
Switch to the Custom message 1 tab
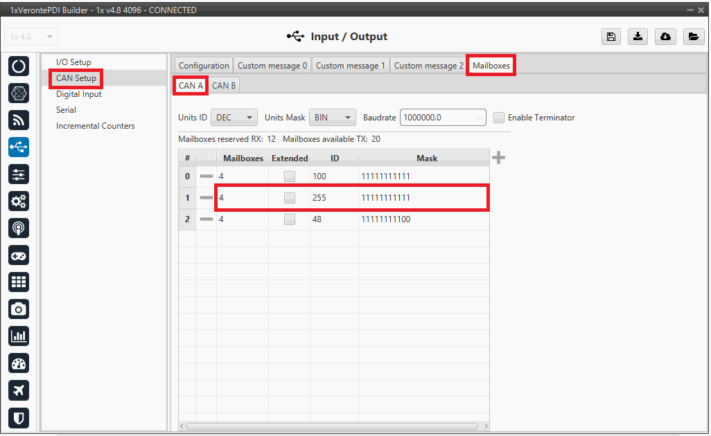[351, 66]
